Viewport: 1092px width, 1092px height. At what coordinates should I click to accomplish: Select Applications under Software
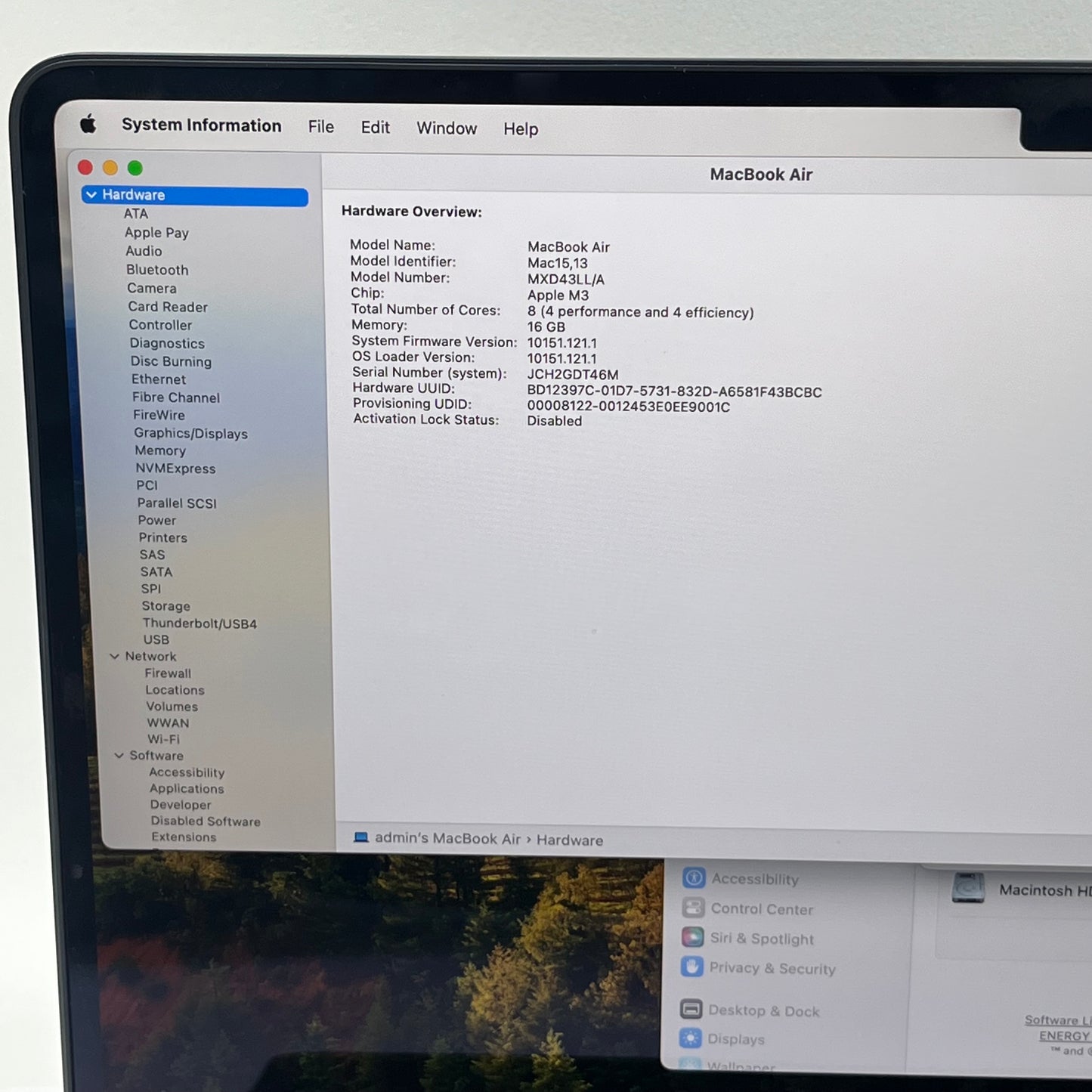[x=187, y=789]
